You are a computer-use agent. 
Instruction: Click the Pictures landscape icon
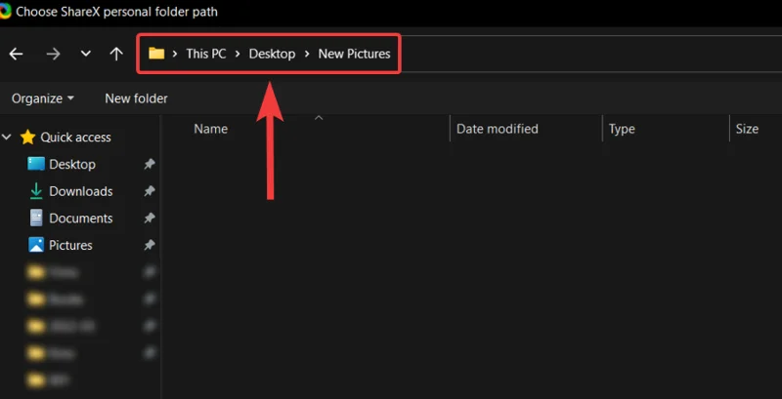click(36, 245)
